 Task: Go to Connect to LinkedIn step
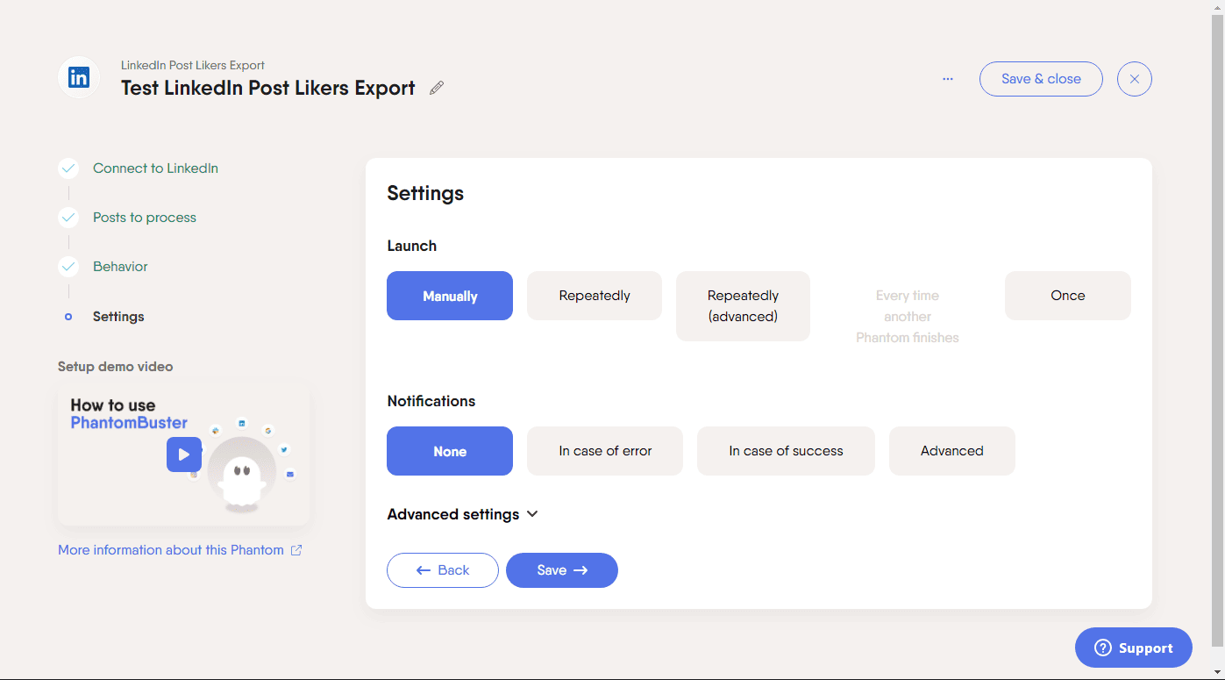(155, 168)
